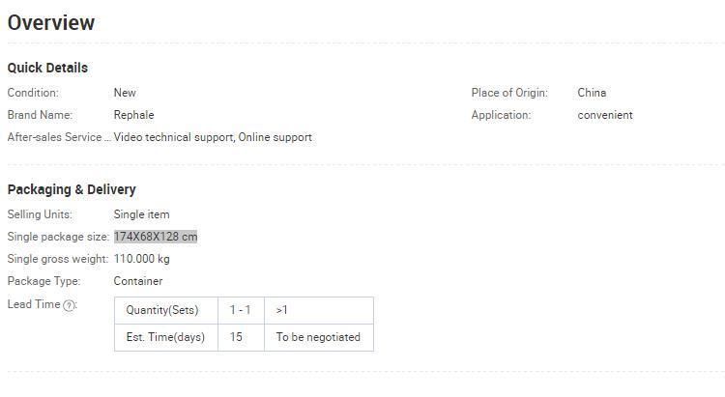The width and height of the screenshot is (725, 397).
Task: Click the To be negotiated cell
Action: (319, 337)
